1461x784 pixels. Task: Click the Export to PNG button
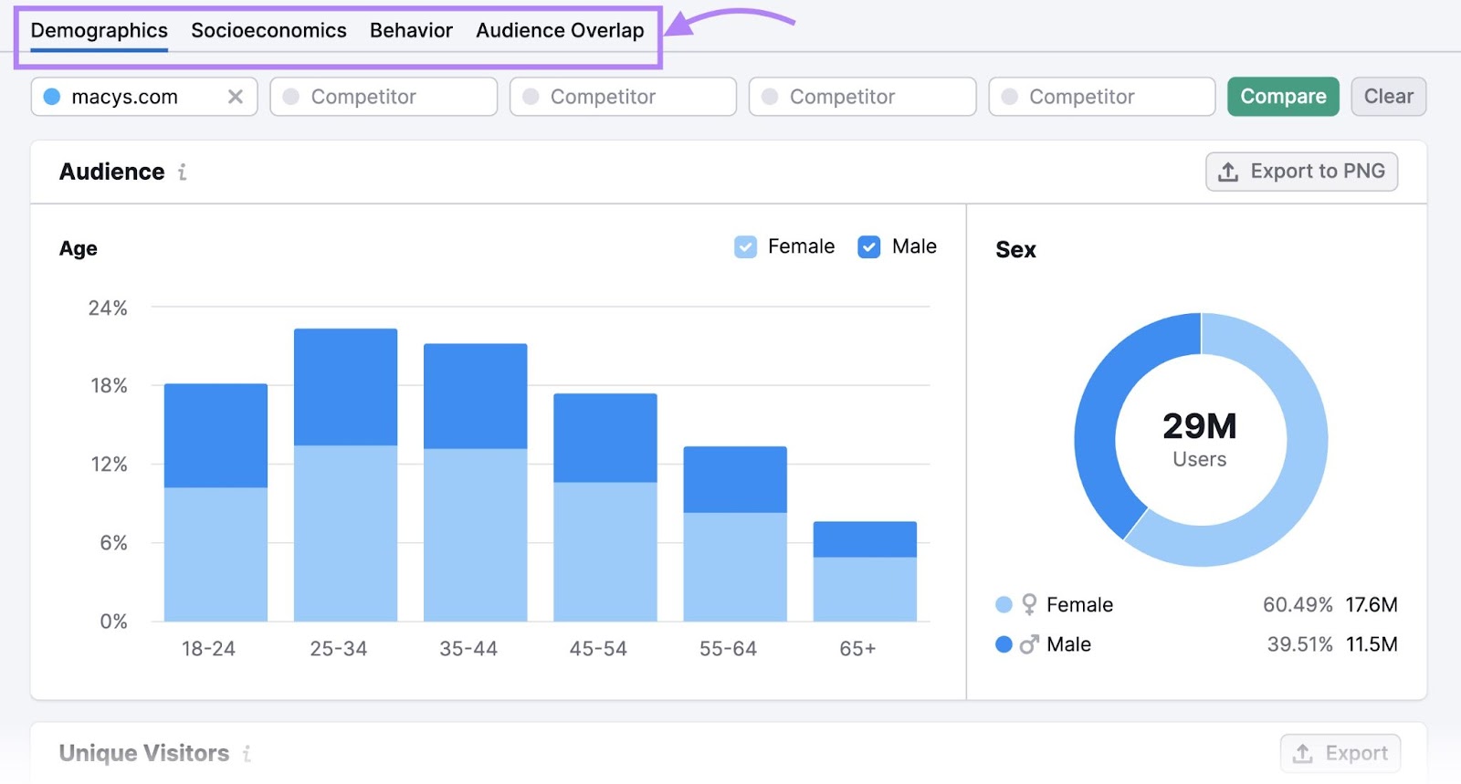click(1301, 172)
